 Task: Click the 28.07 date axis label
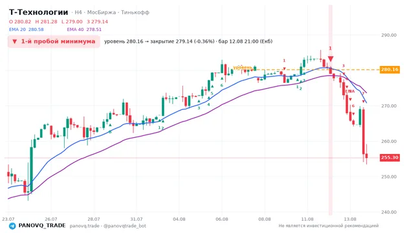coord(94,219)
